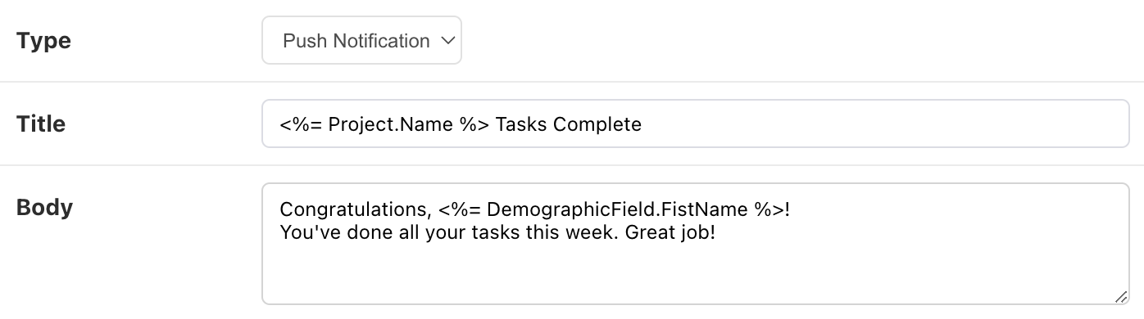Click the "Title" field label

(41, 124)
